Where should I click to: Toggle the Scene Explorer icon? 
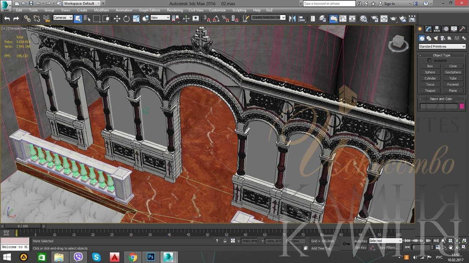pyautogui.click(x=313, y=19)
